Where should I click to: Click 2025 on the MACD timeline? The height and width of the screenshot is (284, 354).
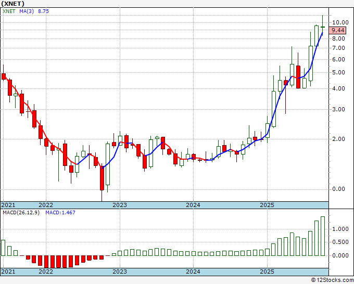[267, 272]
